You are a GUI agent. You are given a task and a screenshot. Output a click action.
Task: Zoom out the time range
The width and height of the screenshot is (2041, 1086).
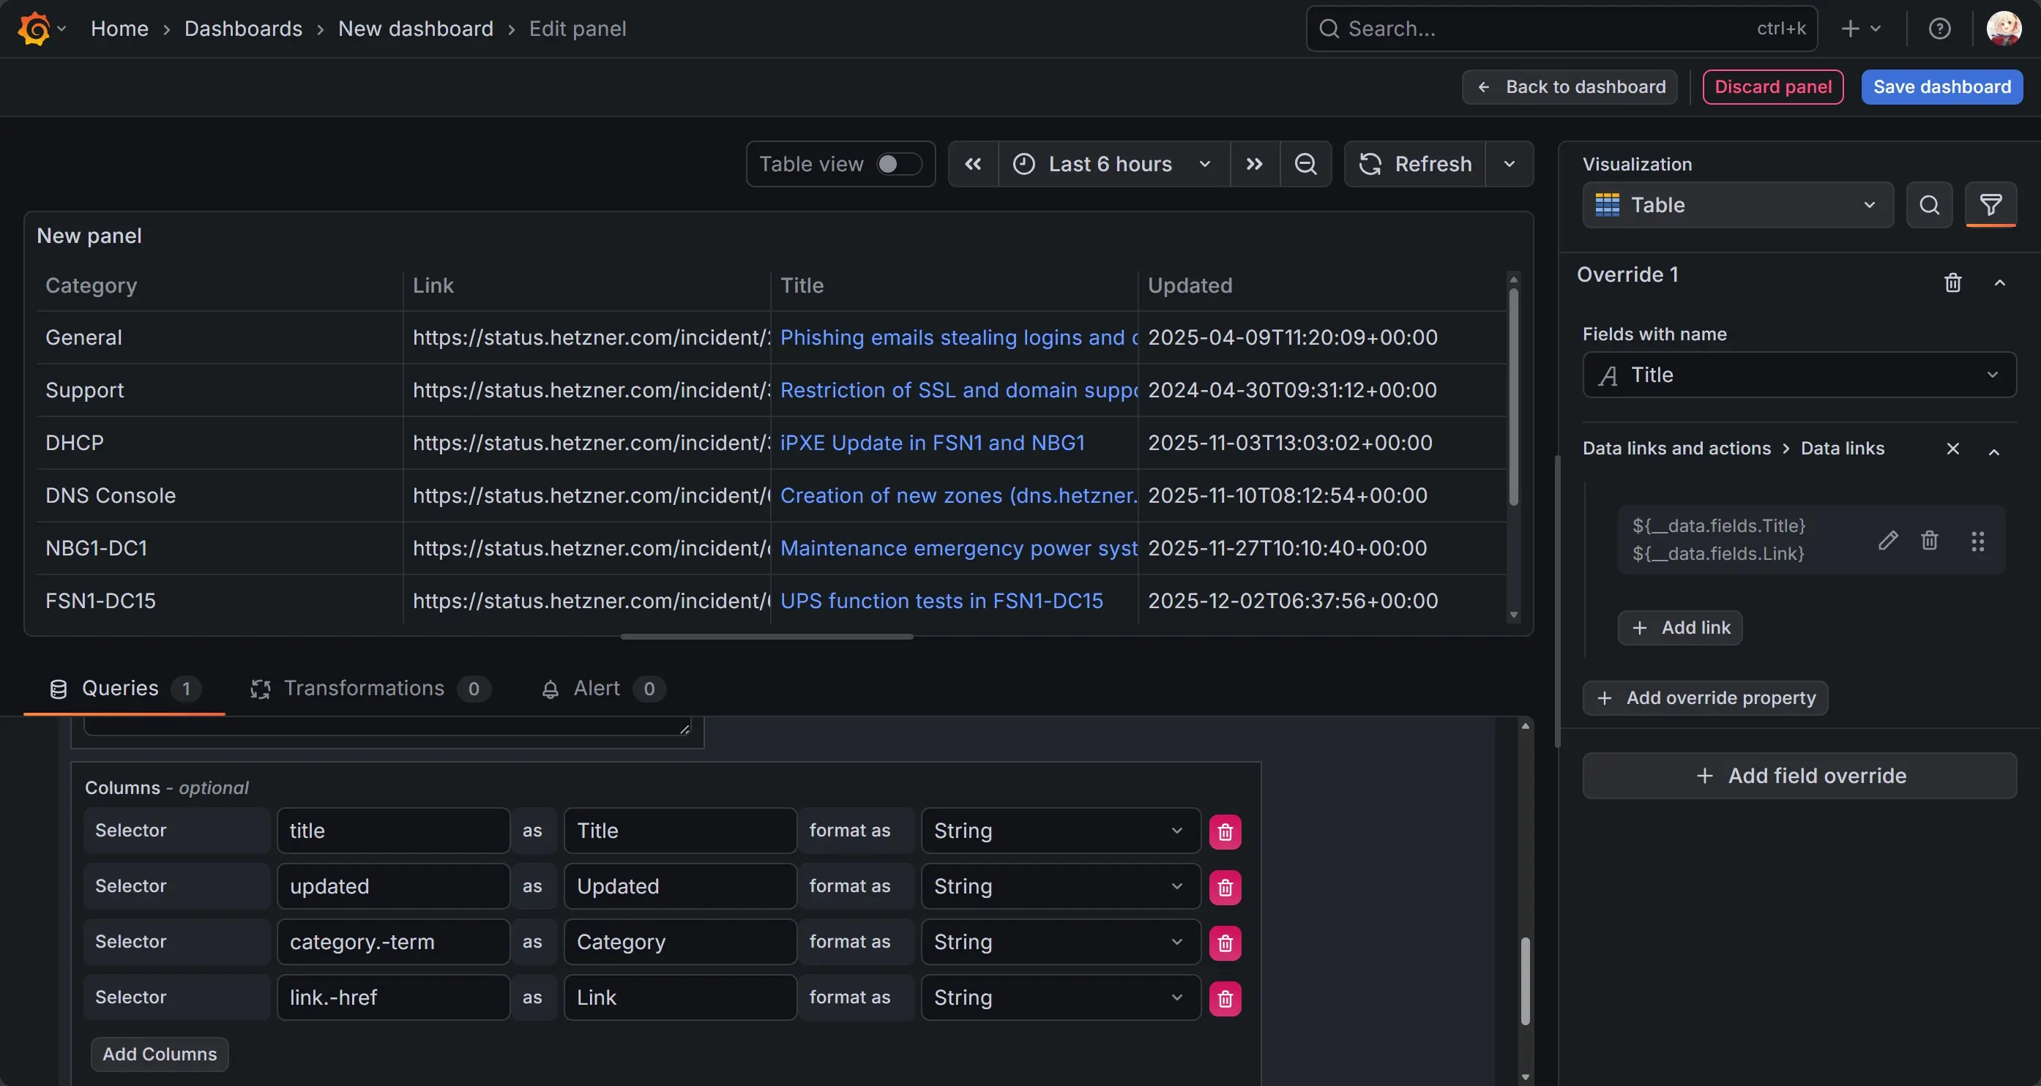click(1305, 164)
